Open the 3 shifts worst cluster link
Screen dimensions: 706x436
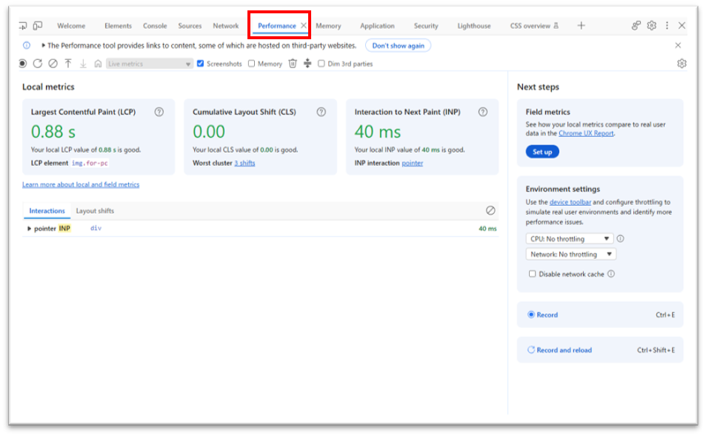[244, 164]
